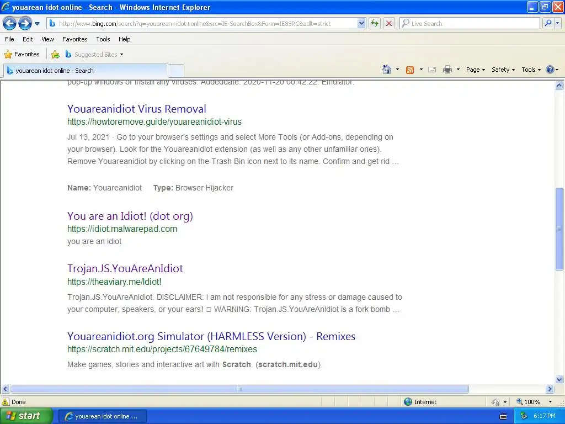Open the Page command bar menu

(475, 70)
